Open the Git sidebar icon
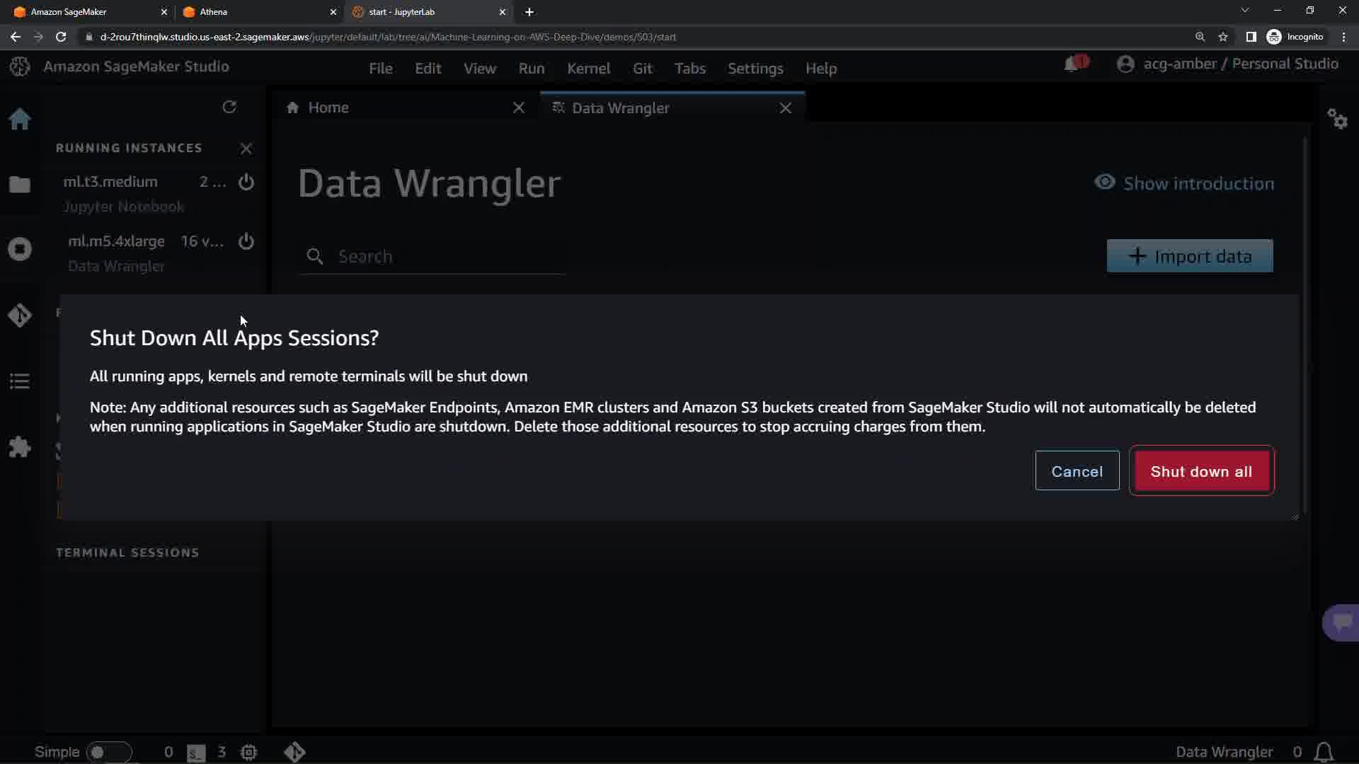The height and width of the screenshot is (764, 1359). [20, 316]
